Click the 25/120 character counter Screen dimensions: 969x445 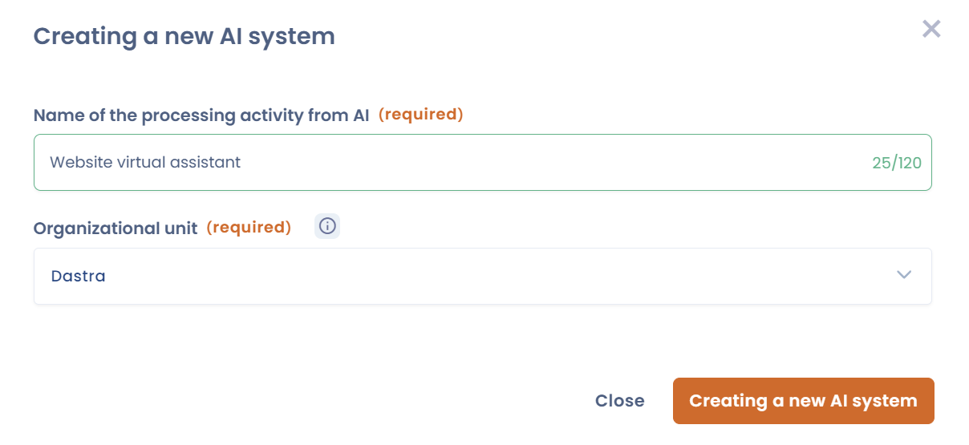[896, 163]
